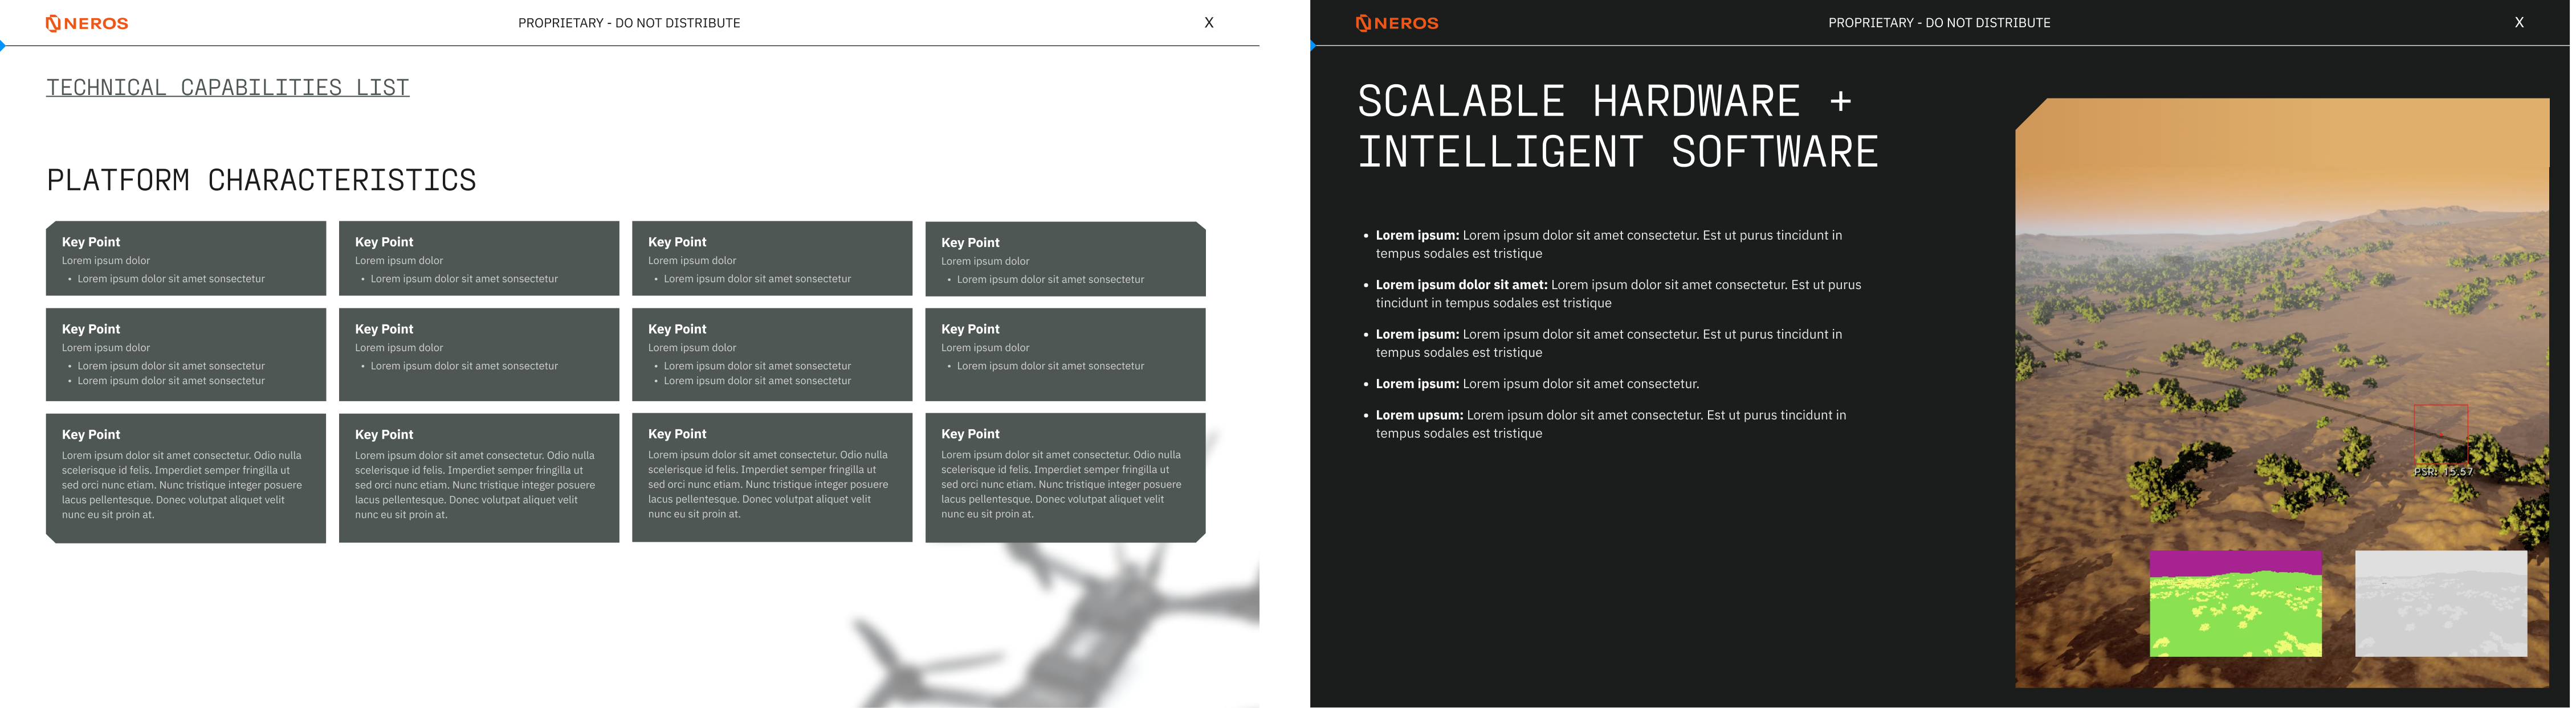Select the top-left Key Point card
Viewport: 2576px width, 708px height.
tap(186, 258)
